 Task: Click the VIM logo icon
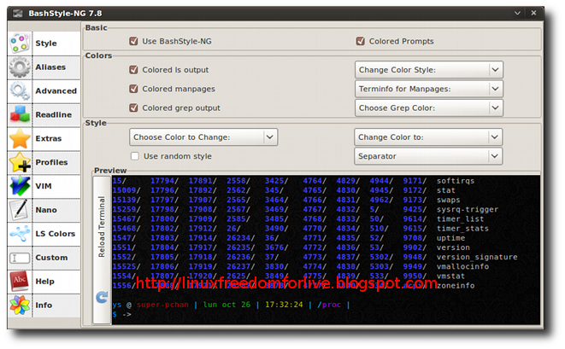20,186
